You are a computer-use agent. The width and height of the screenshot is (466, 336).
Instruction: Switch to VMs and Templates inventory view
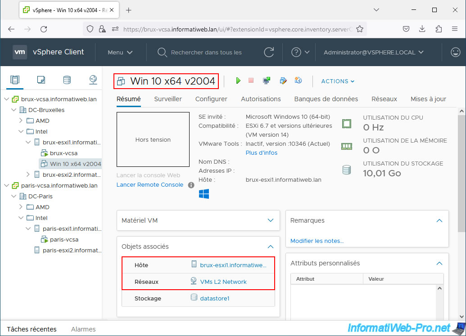pyautogui.click(x=41, y=80)
